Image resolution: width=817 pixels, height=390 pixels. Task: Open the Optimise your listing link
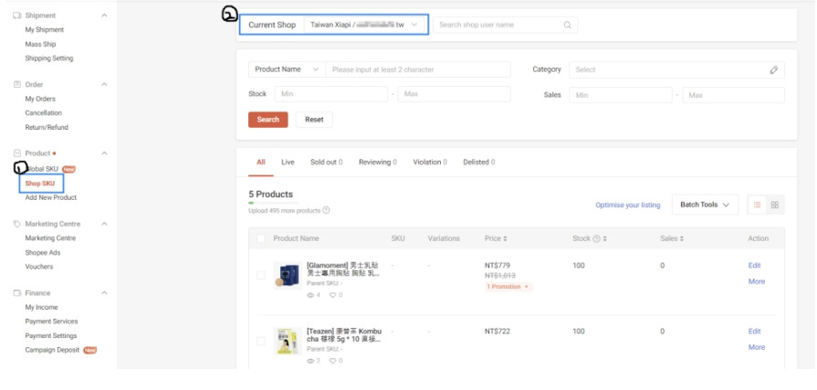pos(628,205)
